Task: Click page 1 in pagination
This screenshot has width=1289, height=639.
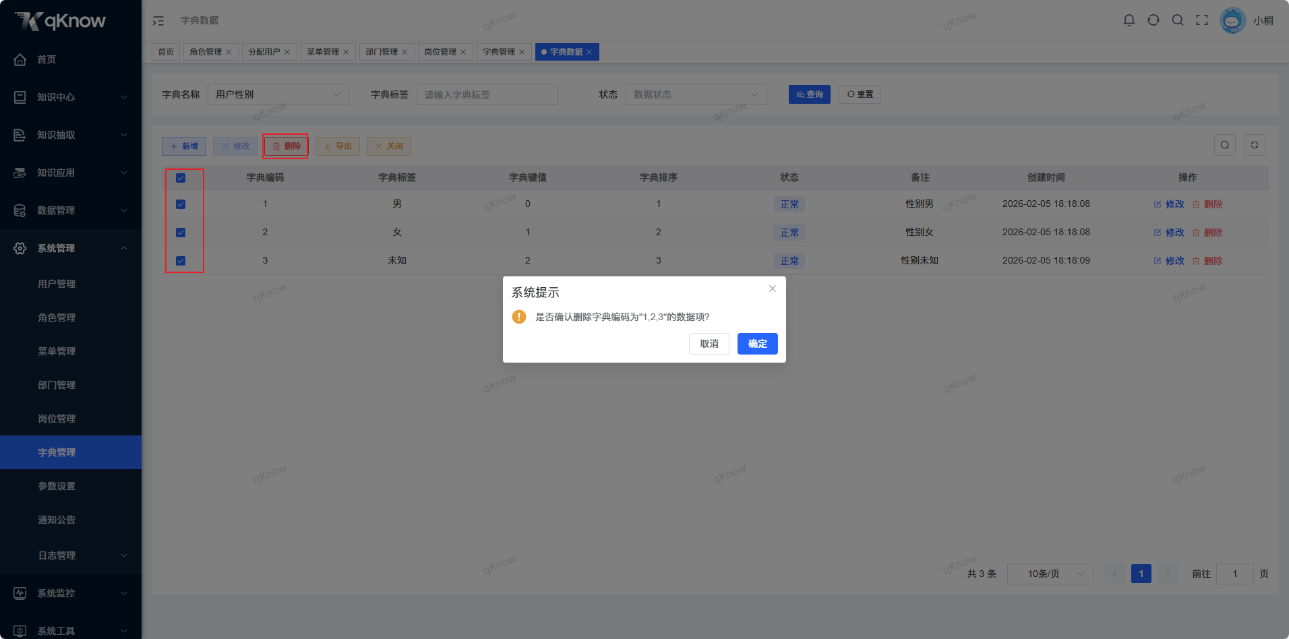Action: coord(1141,574)
